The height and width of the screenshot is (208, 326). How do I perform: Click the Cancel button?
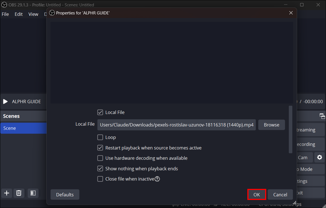(x=280, y=194)
